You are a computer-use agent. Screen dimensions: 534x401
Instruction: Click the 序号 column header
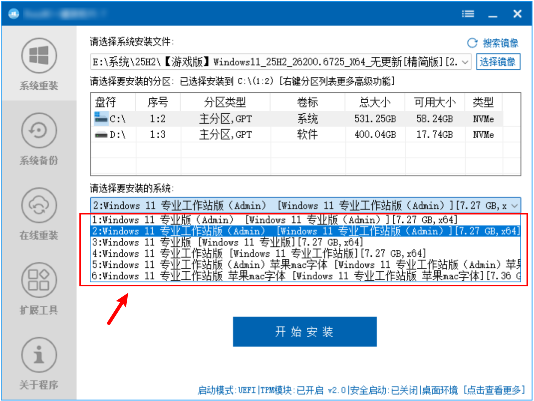click(x=158, y=102)
